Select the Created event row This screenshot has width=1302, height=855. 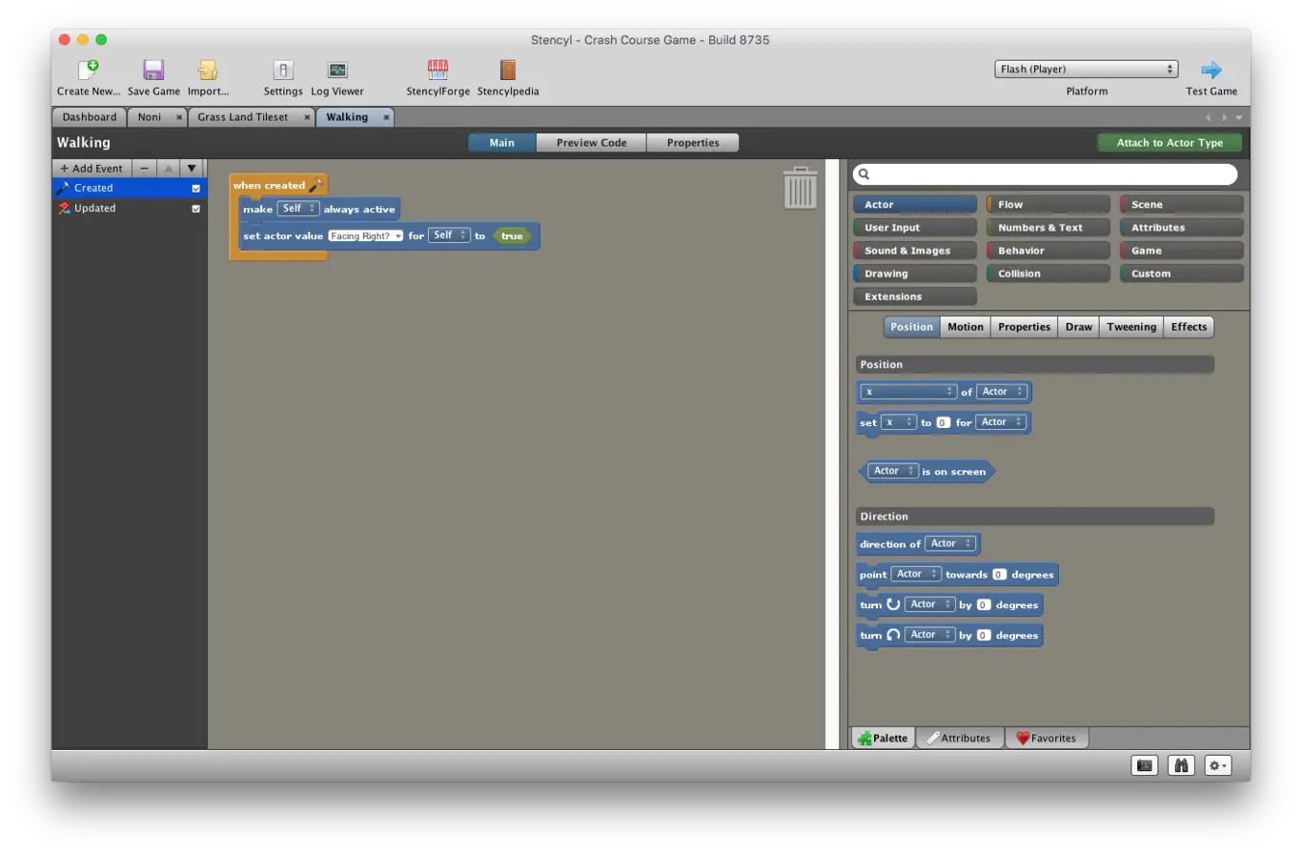(x=130, y=189)
